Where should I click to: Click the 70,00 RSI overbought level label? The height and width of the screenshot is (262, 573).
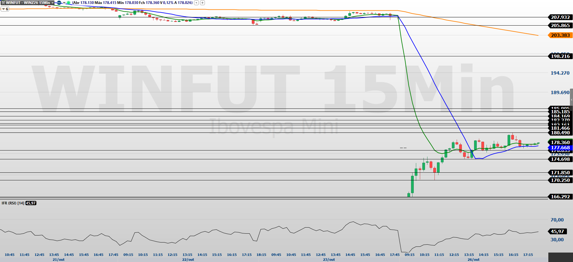point(557,220)
